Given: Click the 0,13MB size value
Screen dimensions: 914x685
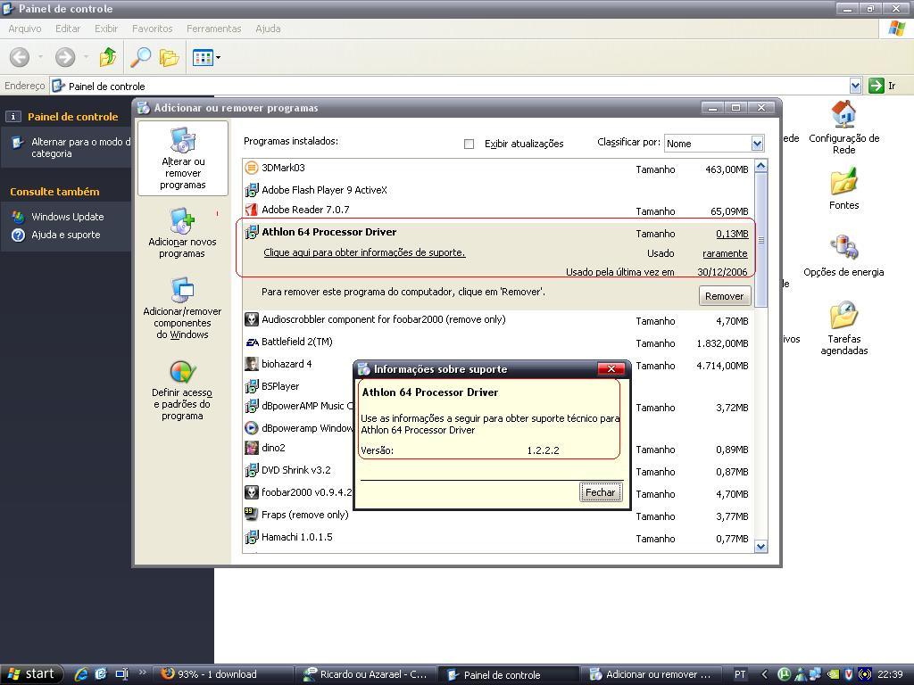Looking at the screenshot, I should coord(732,234).
